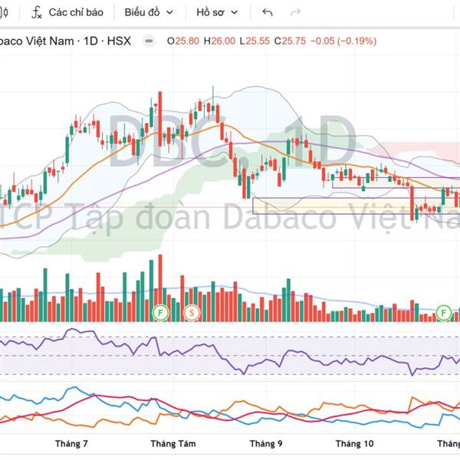Click the Tháng 7 time axis label

coord(71,444)
